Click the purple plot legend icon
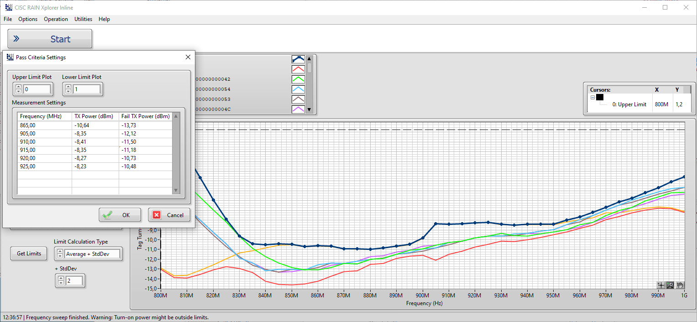 (x=298, y=109)
